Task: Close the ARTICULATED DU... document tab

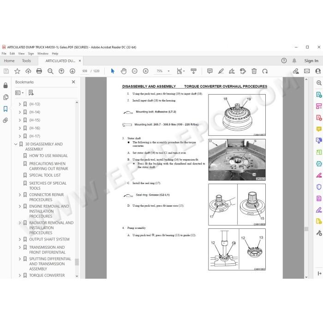Action: point(80,61)
